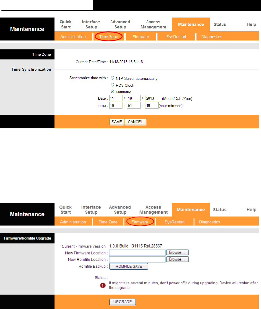This screenshot has width=261, height=309.
Task: Click SAVE button for time settings
Action: point(117,122)
